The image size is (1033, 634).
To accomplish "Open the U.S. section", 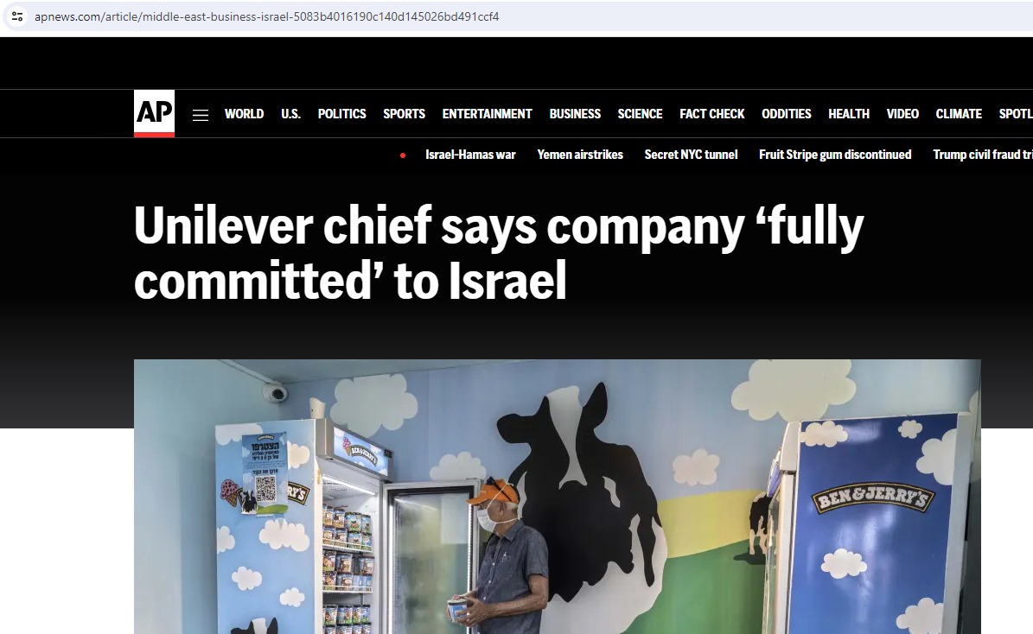I will pyautogui.click(x=290, y=114).
